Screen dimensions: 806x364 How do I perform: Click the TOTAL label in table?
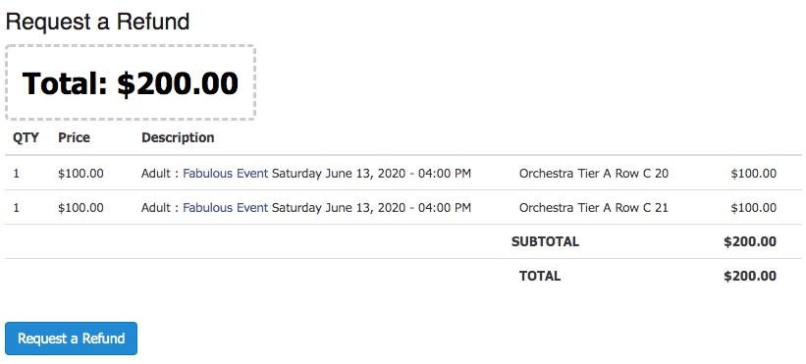[x=540, y=277]
